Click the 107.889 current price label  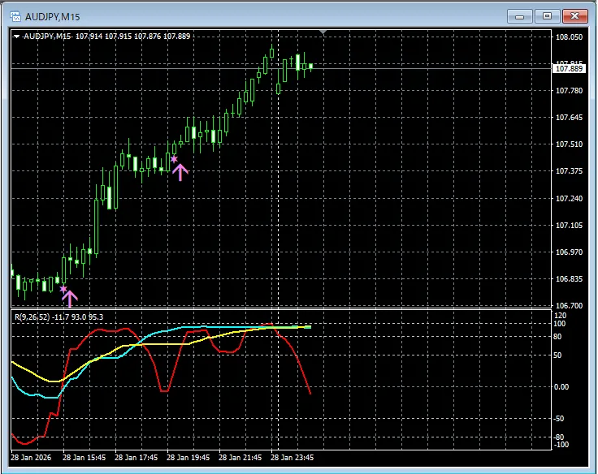[x=568, y=69]
